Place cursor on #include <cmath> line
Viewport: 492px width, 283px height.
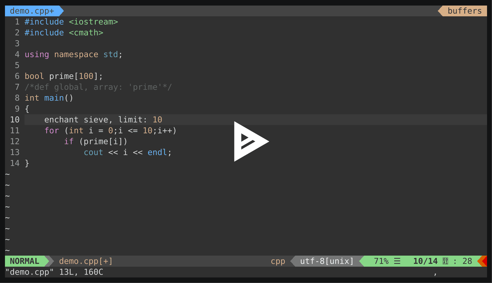click(64, 33)
